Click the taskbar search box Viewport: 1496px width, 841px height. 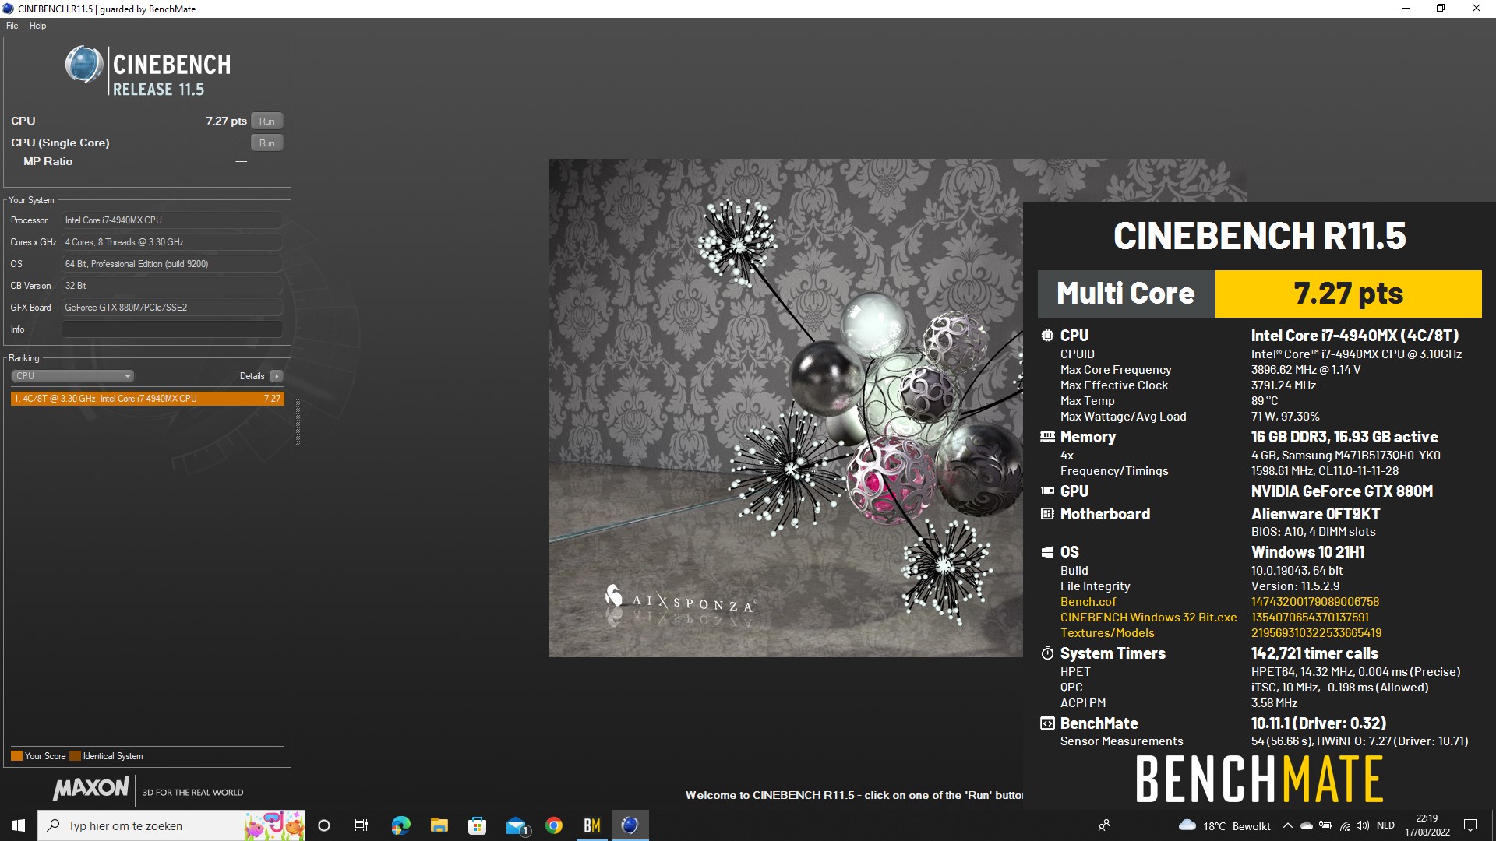[x=171, y=825]
